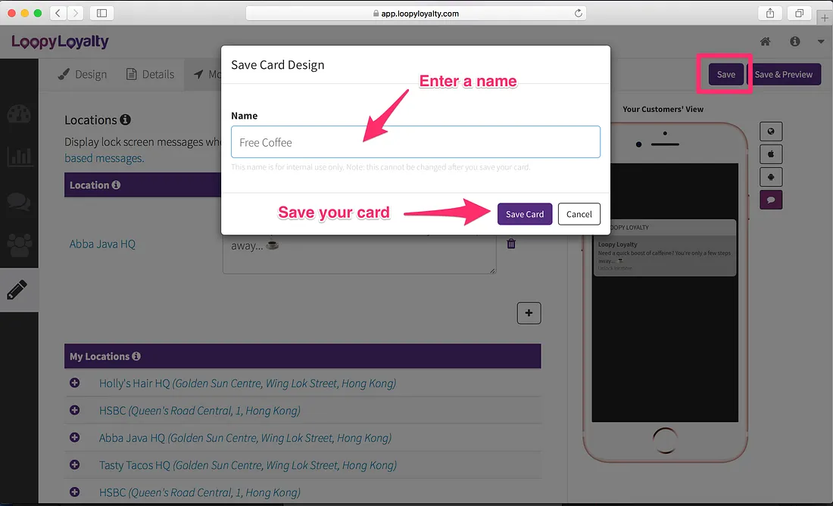
Task: Click Abba Java HQ (Golden Sun Centre) location link
Action: tap(245, 438)
